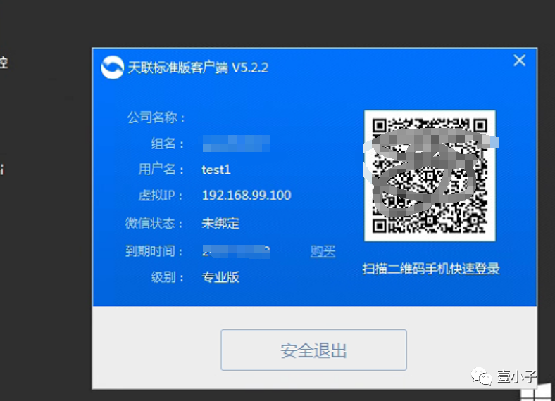Click the QR code image
Image resolution: width=555 pixels, height=401 pixels.
click(x=430, y=176)
